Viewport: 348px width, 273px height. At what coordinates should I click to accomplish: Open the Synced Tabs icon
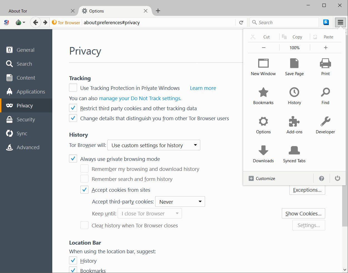point(294,151)
